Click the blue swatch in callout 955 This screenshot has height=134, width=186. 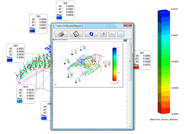click(x=32, y=31)
